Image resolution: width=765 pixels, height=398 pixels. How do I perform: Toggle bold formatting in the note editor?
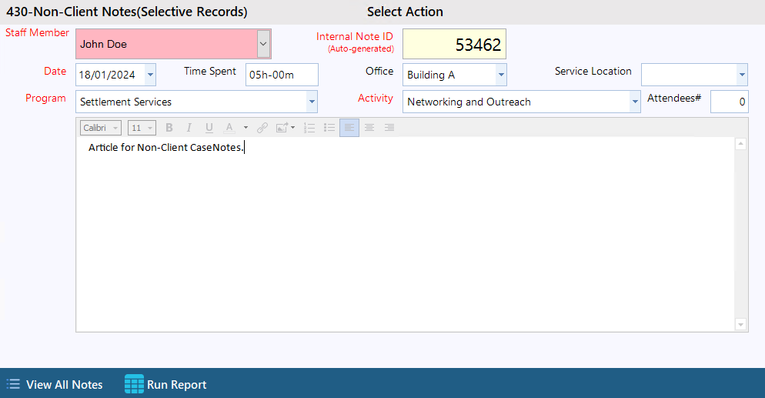(169, 128)
